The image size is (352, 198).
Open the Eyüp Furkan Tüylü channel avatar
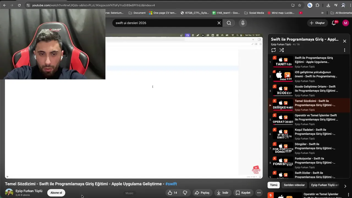click(9, 193)
